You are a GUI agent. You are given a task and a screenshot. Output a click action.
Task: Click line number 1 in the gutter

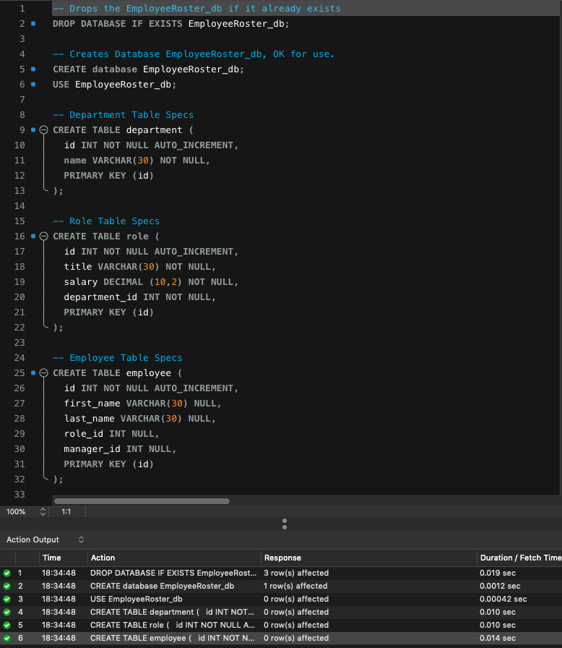(22, 8)
